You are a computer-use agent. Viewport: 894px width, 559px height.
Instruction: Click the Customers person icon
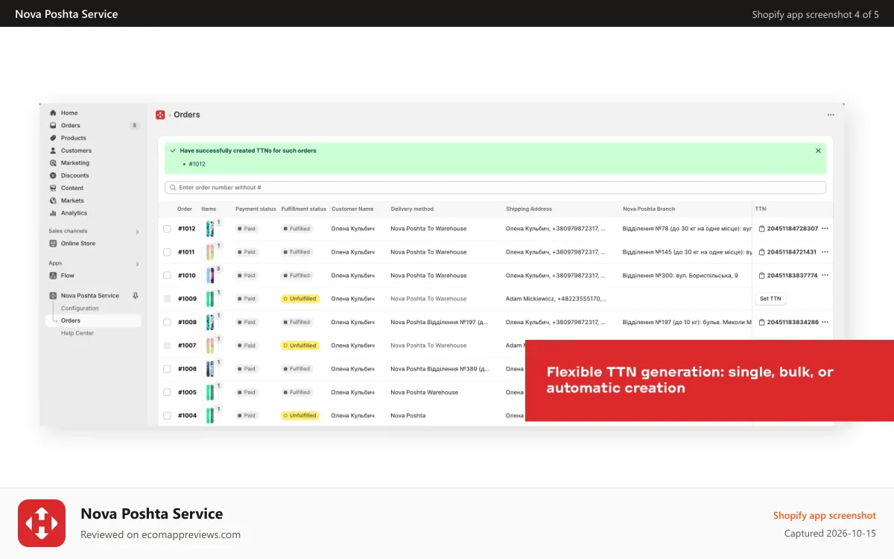[x=53, y=151]
